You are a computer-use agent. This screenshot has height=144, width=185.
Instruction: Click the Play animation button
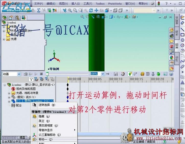36,74
